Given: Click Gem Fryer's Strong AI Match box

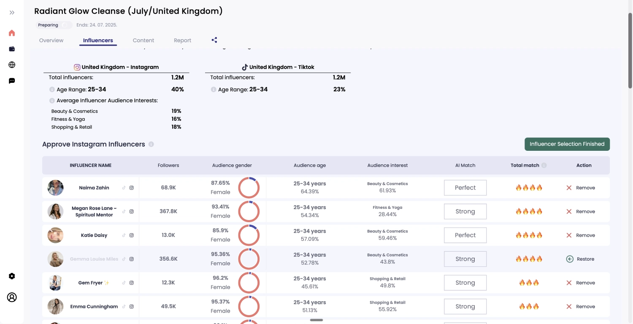Looking at the screenshot, I should pyautogui.click(x=465, y=283).
